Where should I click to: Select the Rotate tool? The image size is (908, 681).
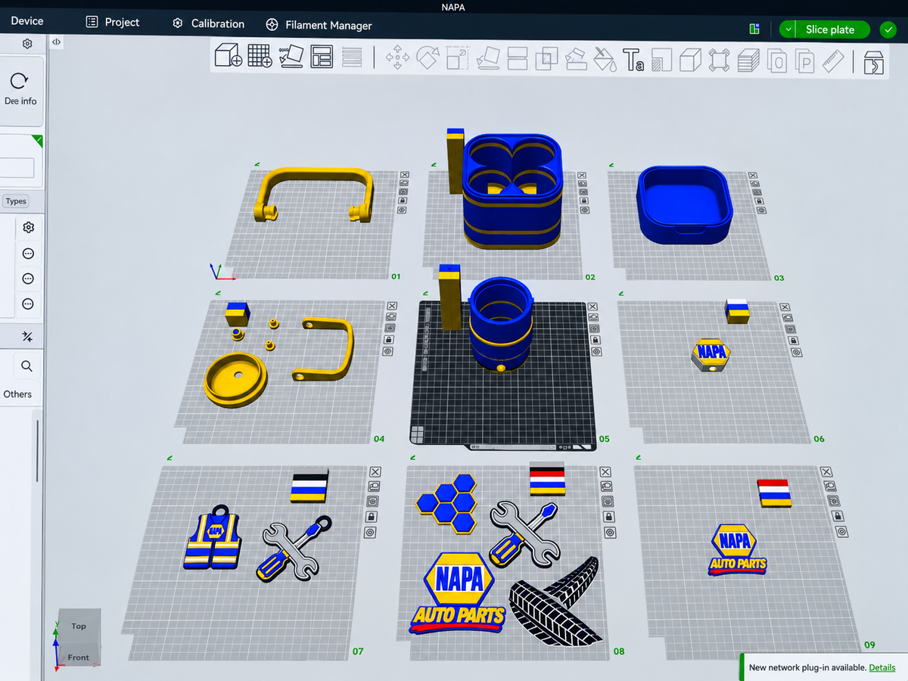(x=428, y=58)
